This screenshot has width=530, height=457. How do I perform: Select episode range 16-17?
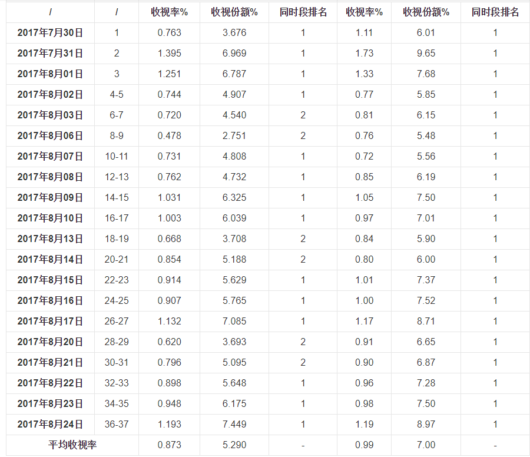[117, 218]
